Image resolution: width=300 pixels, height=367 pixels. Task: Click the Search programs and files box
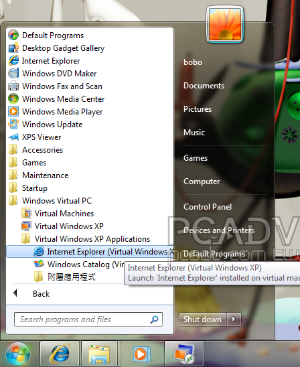pos(88,319)
